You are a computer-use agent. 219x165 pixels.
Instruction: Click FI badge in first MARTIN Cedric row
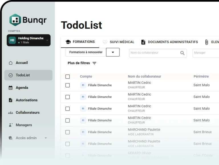pos(83,85)
